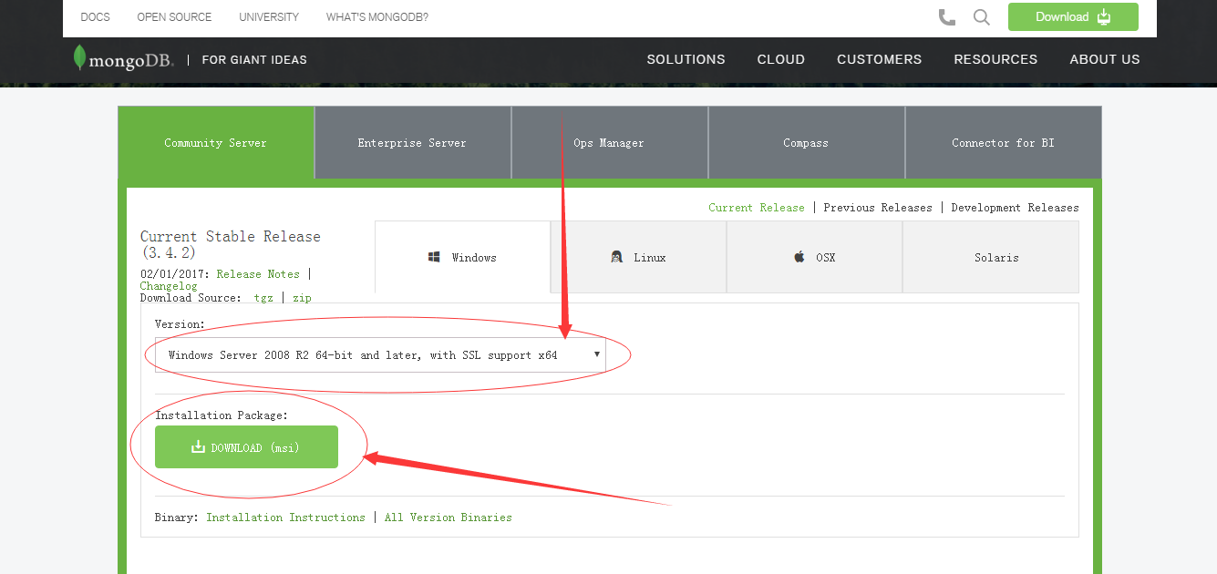
Task: Open the DOCS link
Action: (x=95, y=17)
